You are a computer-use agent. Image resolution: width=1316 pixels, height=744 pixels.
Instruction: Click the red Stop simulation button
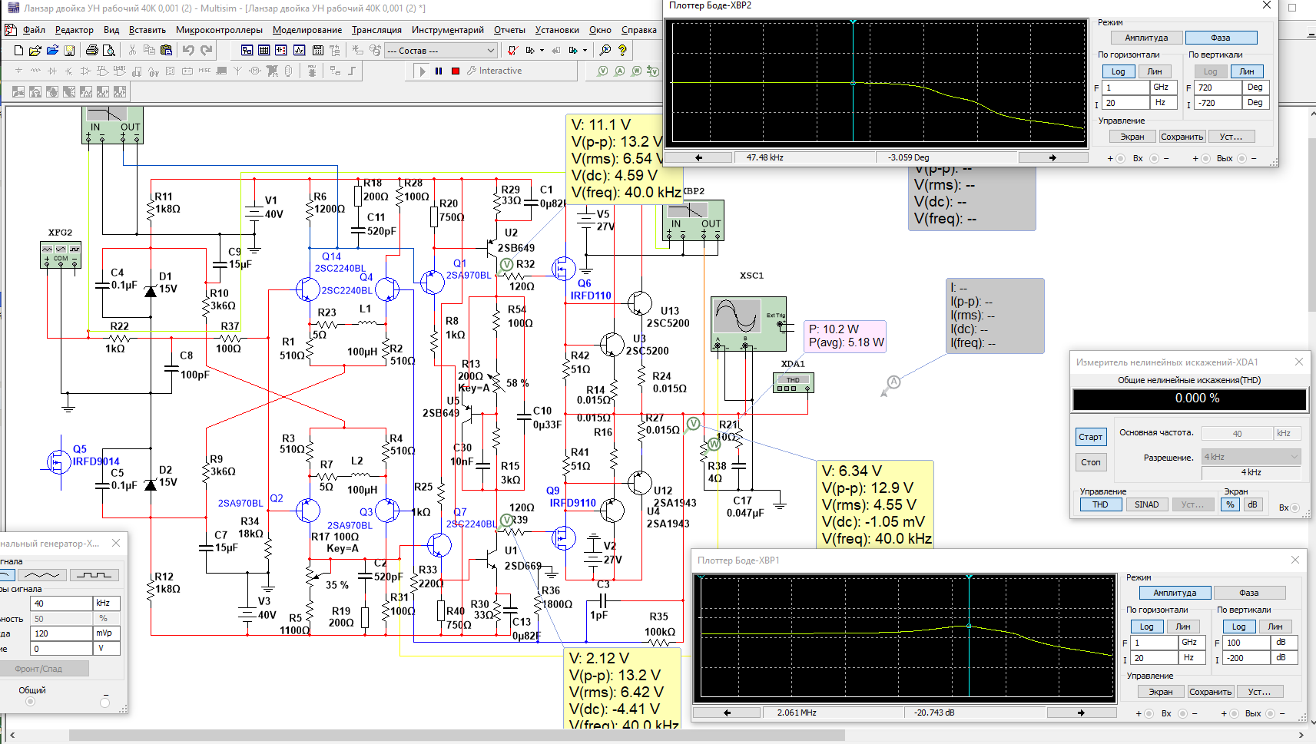[456, 71]
